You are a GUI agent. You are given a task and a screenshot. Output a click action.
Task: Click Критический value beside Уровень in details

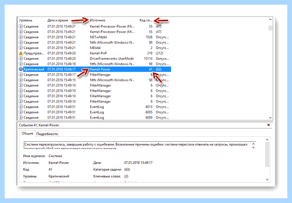point(59,176)
